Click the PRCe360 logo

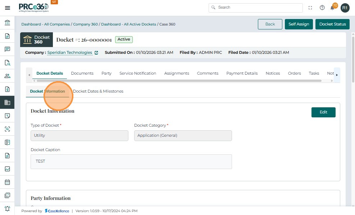coord(33,8)
